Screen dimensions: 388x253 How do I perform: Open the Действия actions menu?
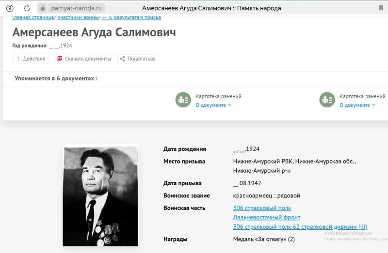click(x=31, y=59)
